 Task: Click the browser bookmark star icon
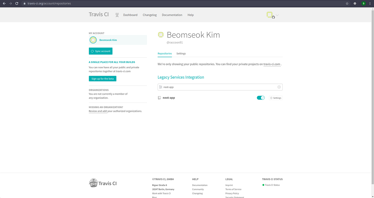pos(347,3)
